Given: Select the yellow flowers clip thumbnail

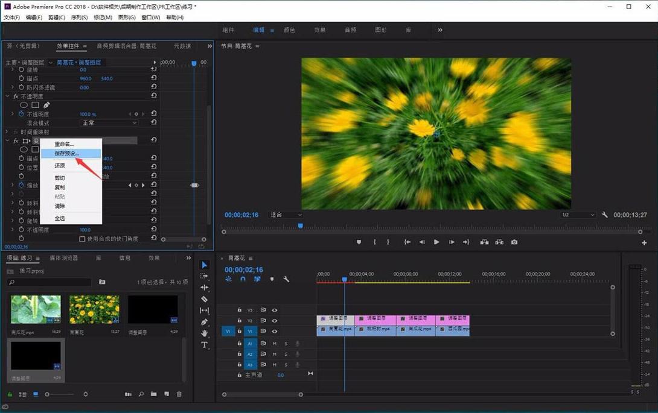Looking at the screenshot, I should 94,310.
